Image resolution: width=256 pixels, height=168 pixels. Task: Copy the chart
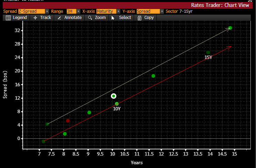point(145,18)
